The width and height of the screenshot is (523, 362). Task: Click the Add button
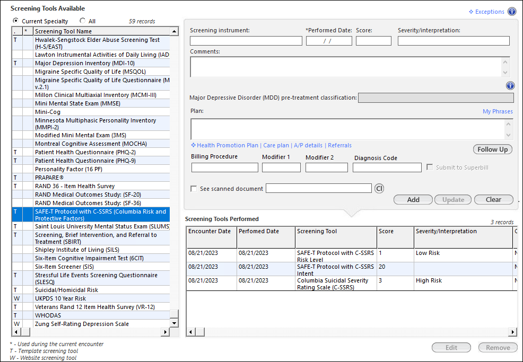coord(413,200)
